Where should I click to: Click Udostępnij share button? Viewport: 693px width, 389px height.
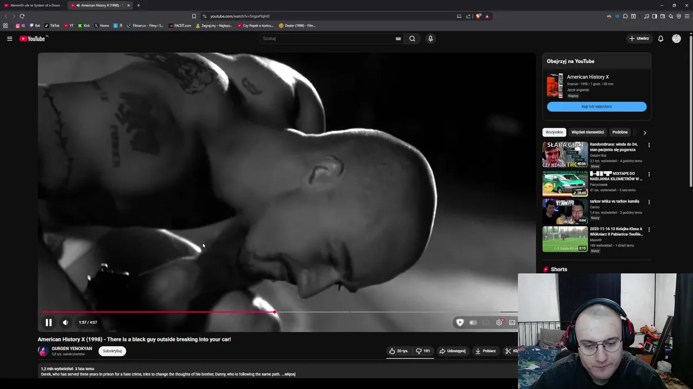(x=453, y=351)
